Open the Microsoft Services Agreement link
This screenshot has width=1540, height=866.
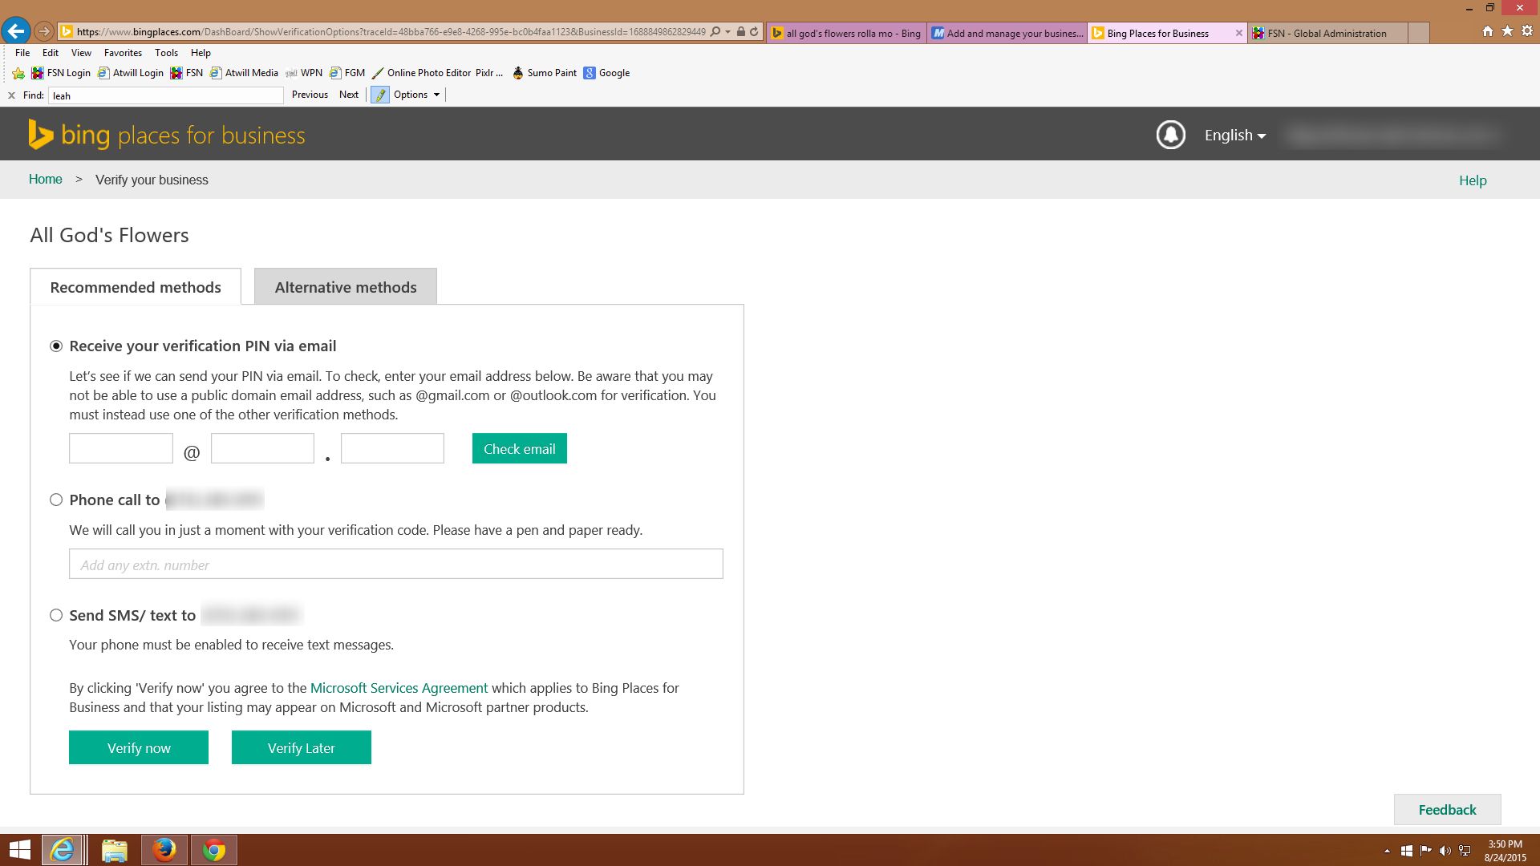click(x=399, y=688)
